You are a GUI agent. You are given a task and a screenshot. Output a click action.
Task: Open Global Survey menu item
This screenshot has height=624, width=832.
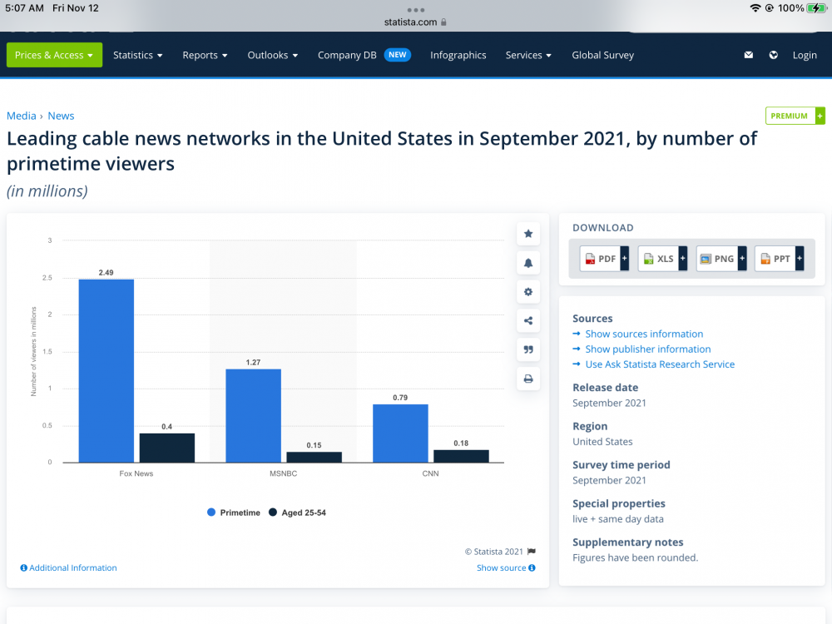tap(602, 55)
